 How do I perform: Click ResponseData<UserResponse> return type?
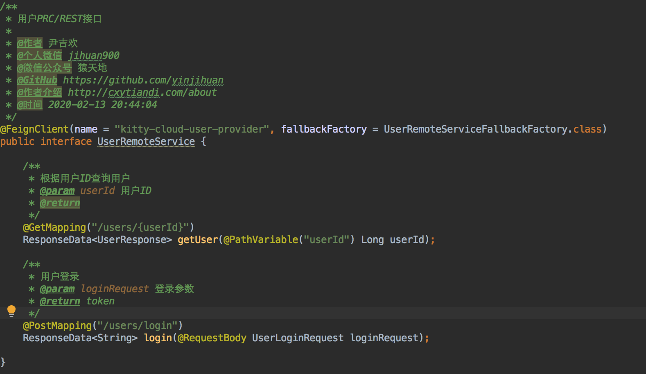tap(97, 240)
